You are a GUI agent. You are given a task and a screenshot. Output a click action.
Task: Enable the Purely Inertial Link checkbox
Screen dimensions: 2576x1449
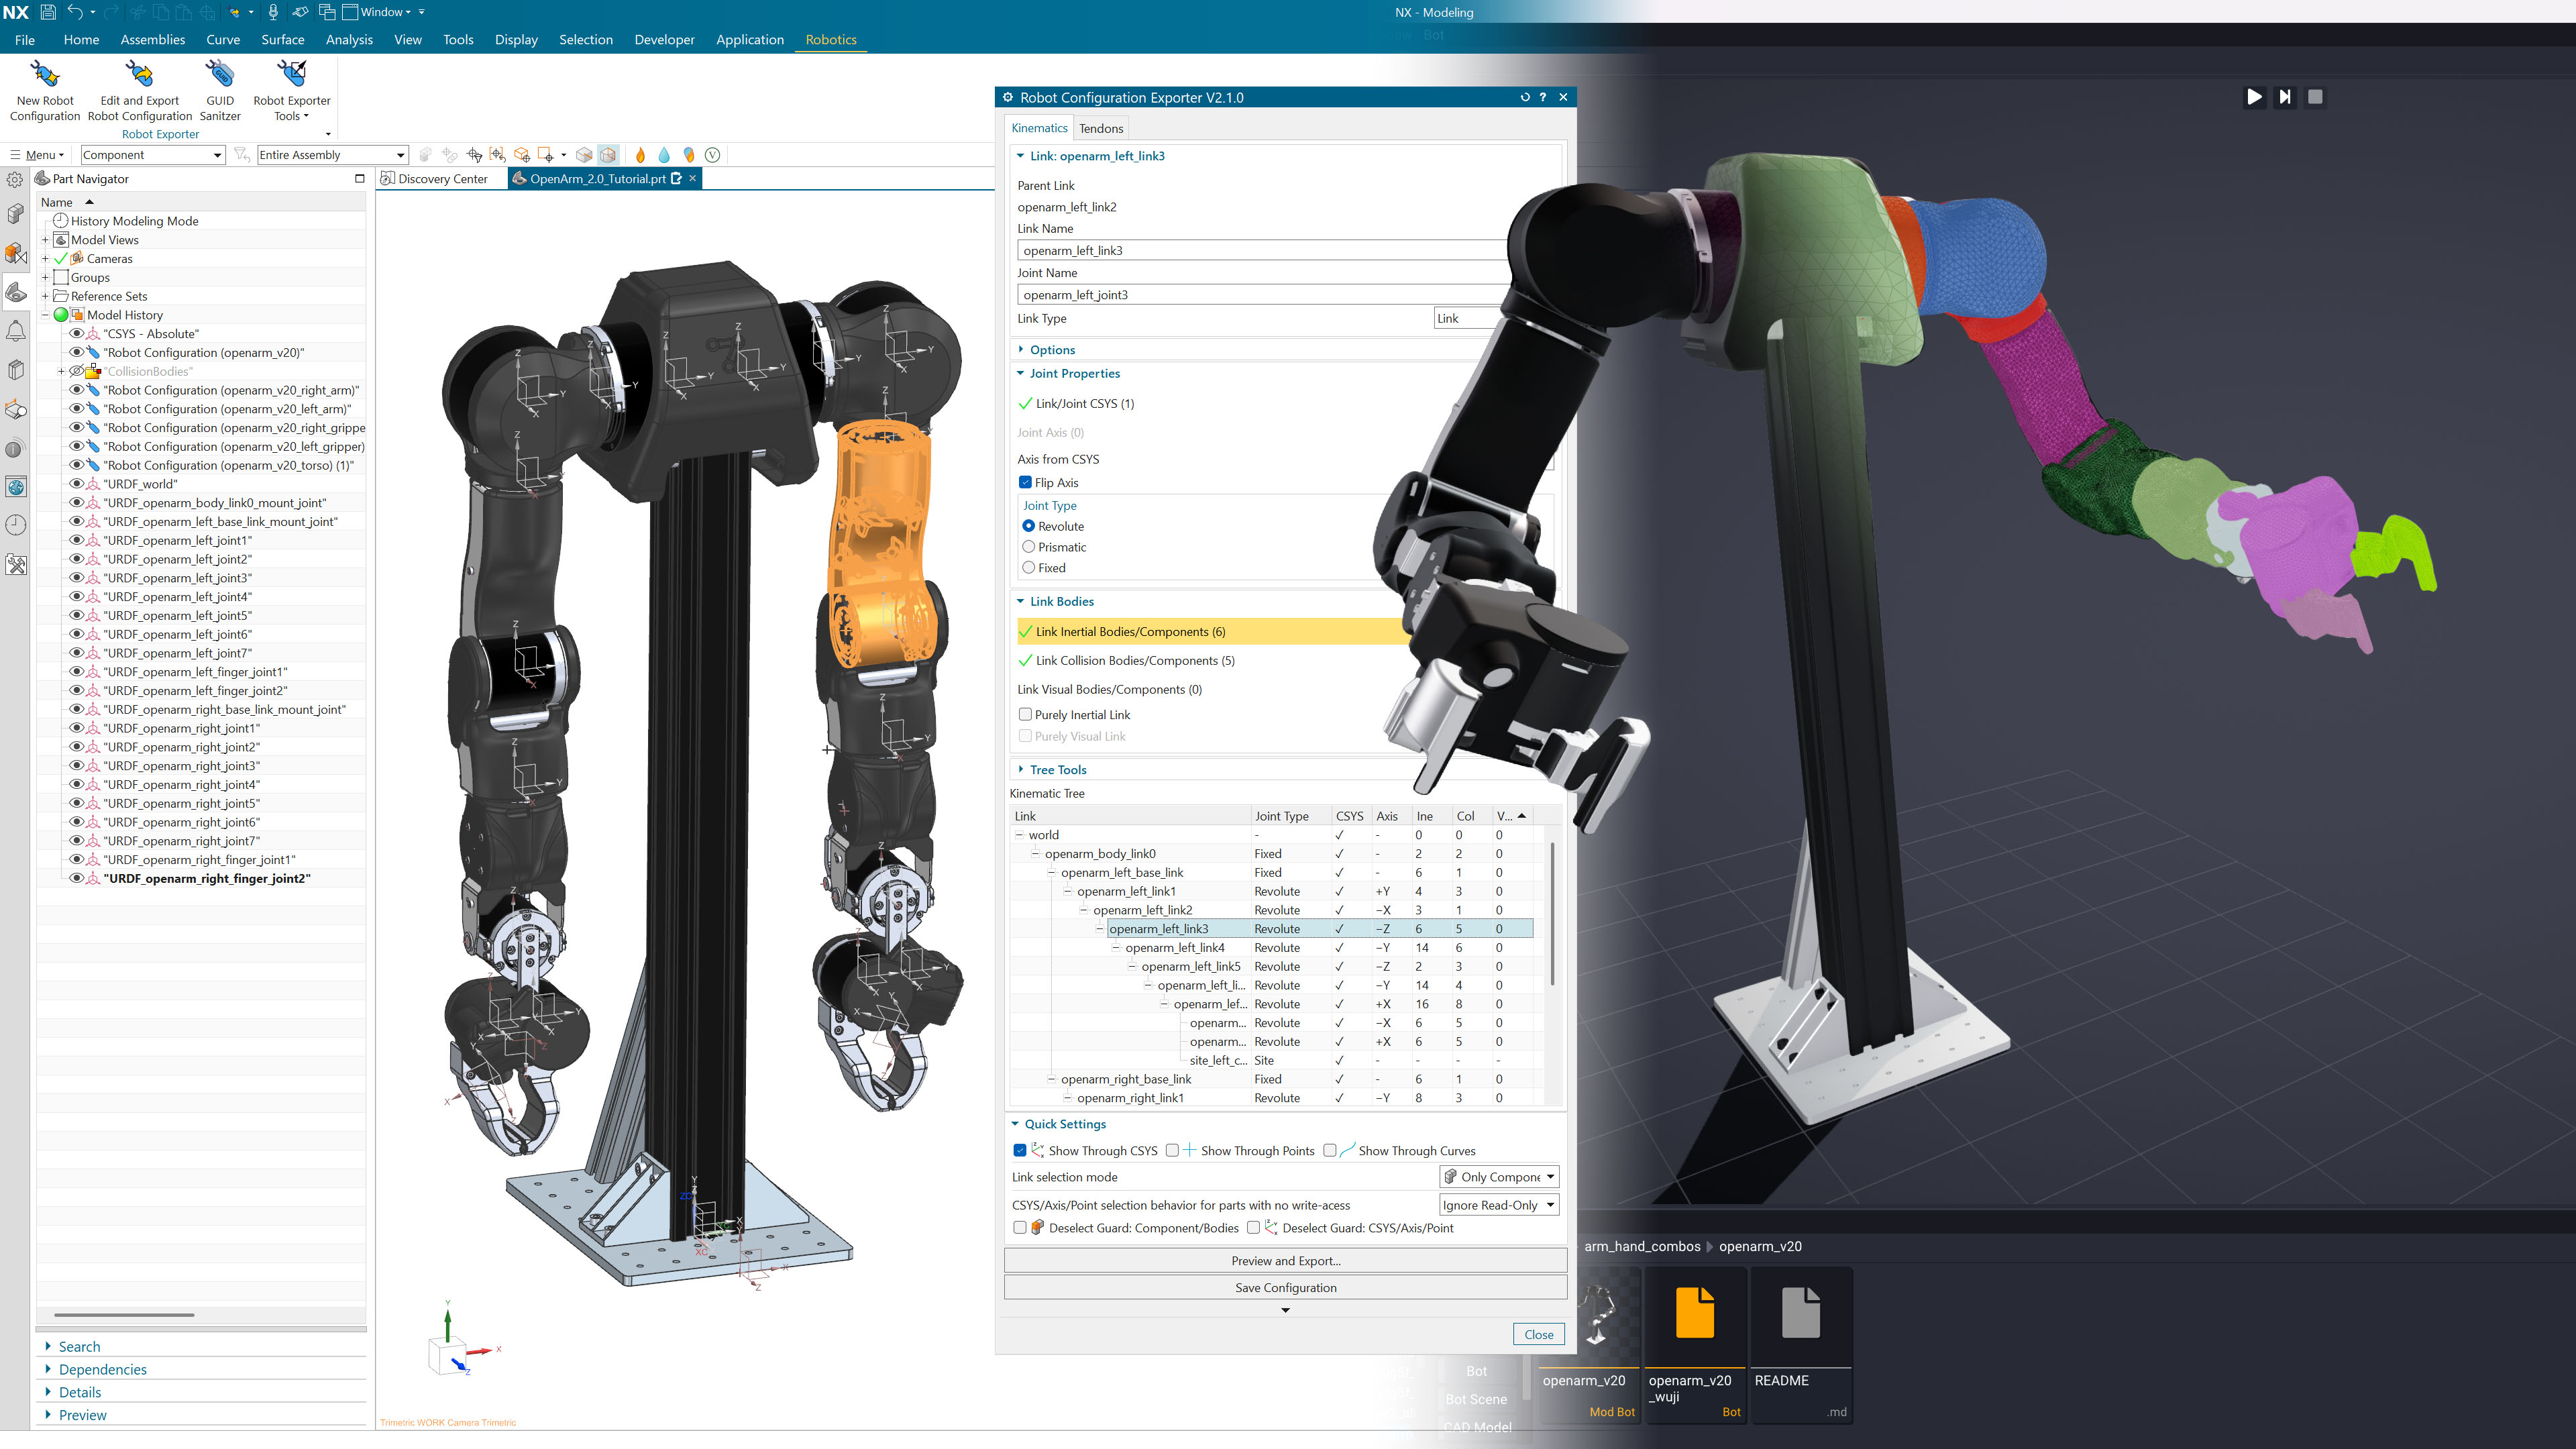pos(1025,715)
